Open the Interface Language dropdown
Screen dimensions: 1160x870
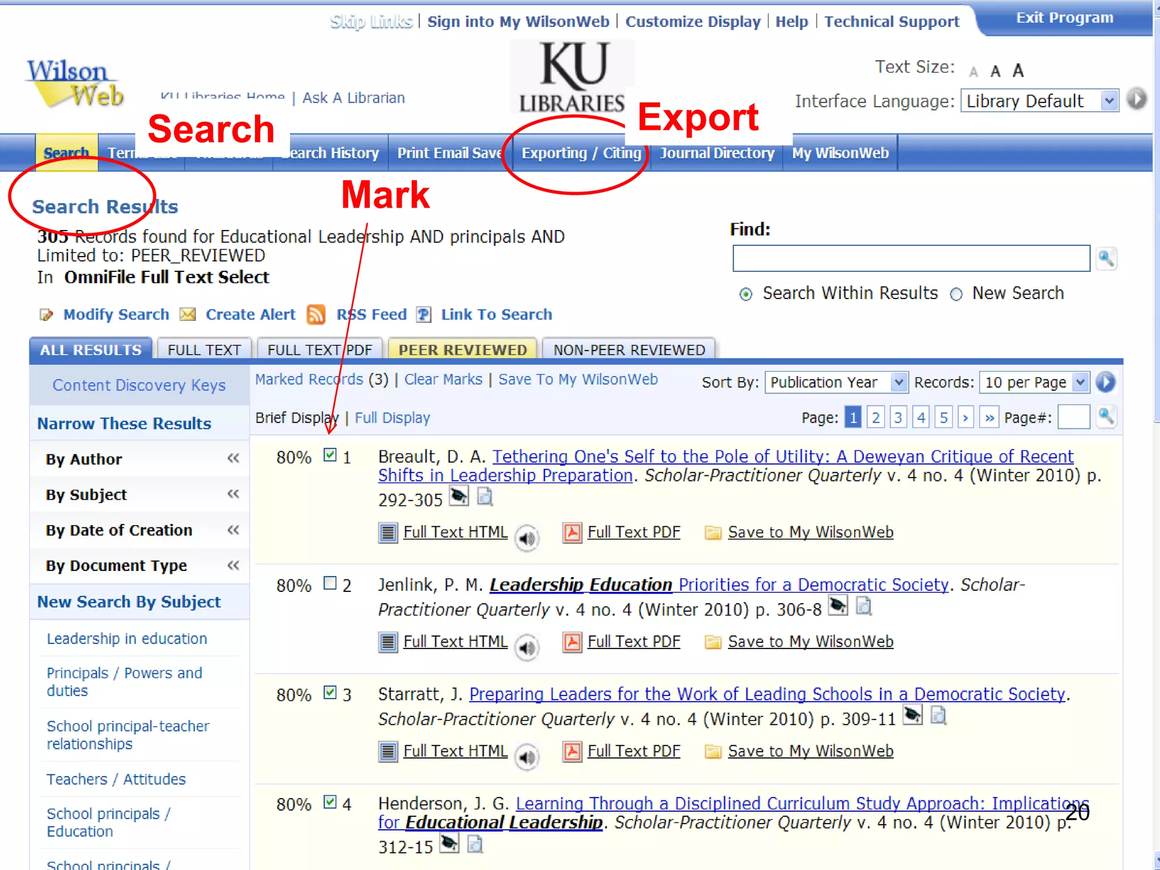[1039, 101]
